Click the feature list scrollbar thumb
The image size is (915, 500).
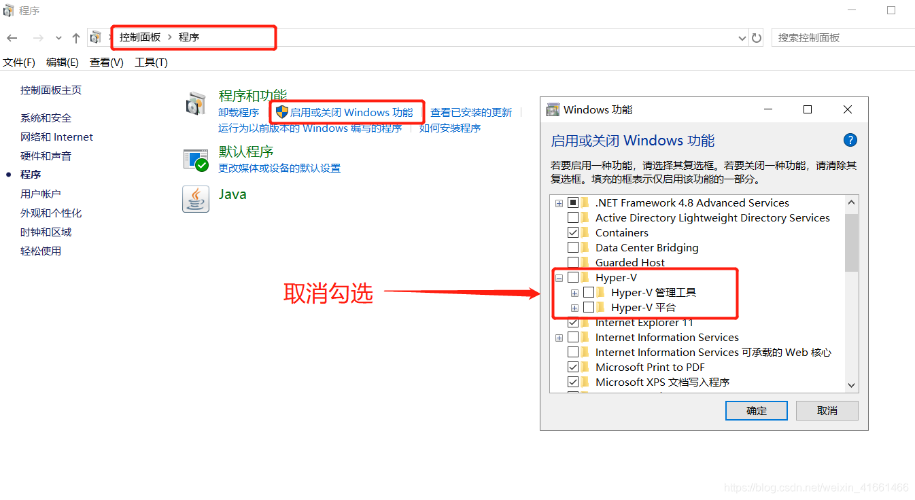(851, 243)
